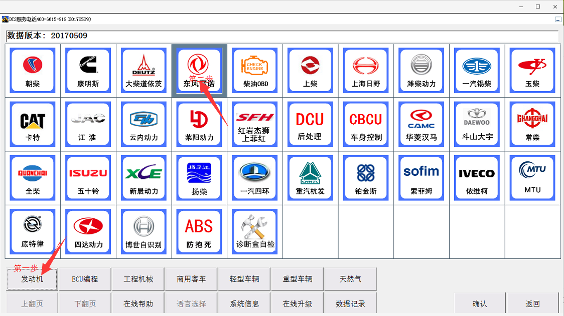Select the 常柴 Changchai icon
This screenshot has height=316, width=564.
pos(532,124)
